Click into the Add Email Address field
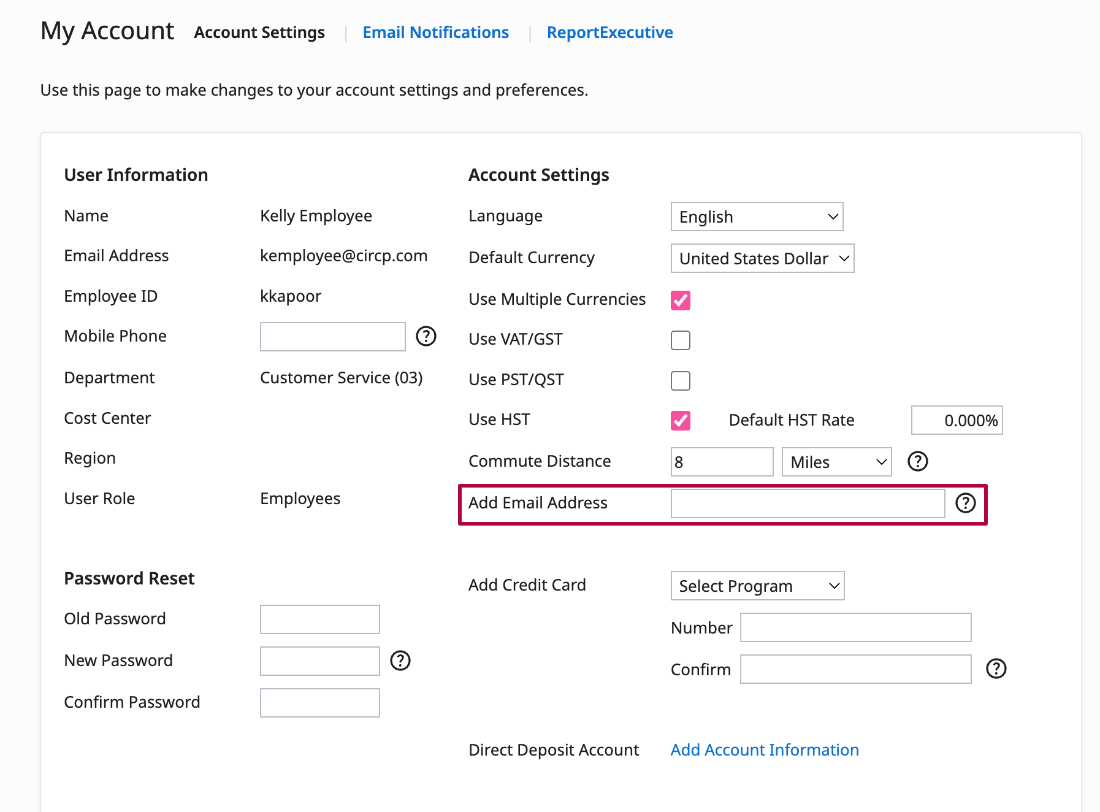This screenshot has height=812, width=1100. 808,504
